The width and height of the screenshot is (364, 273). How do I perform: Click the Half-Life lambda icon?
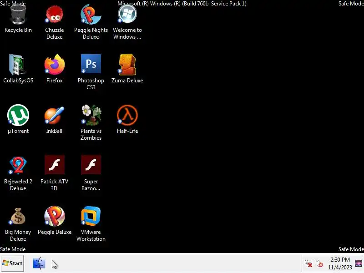(127, 115)
